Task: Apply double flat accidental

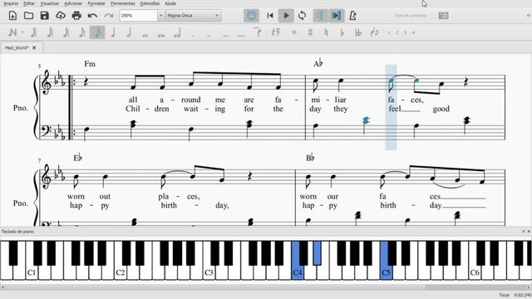Action: (x=358, y=32)
